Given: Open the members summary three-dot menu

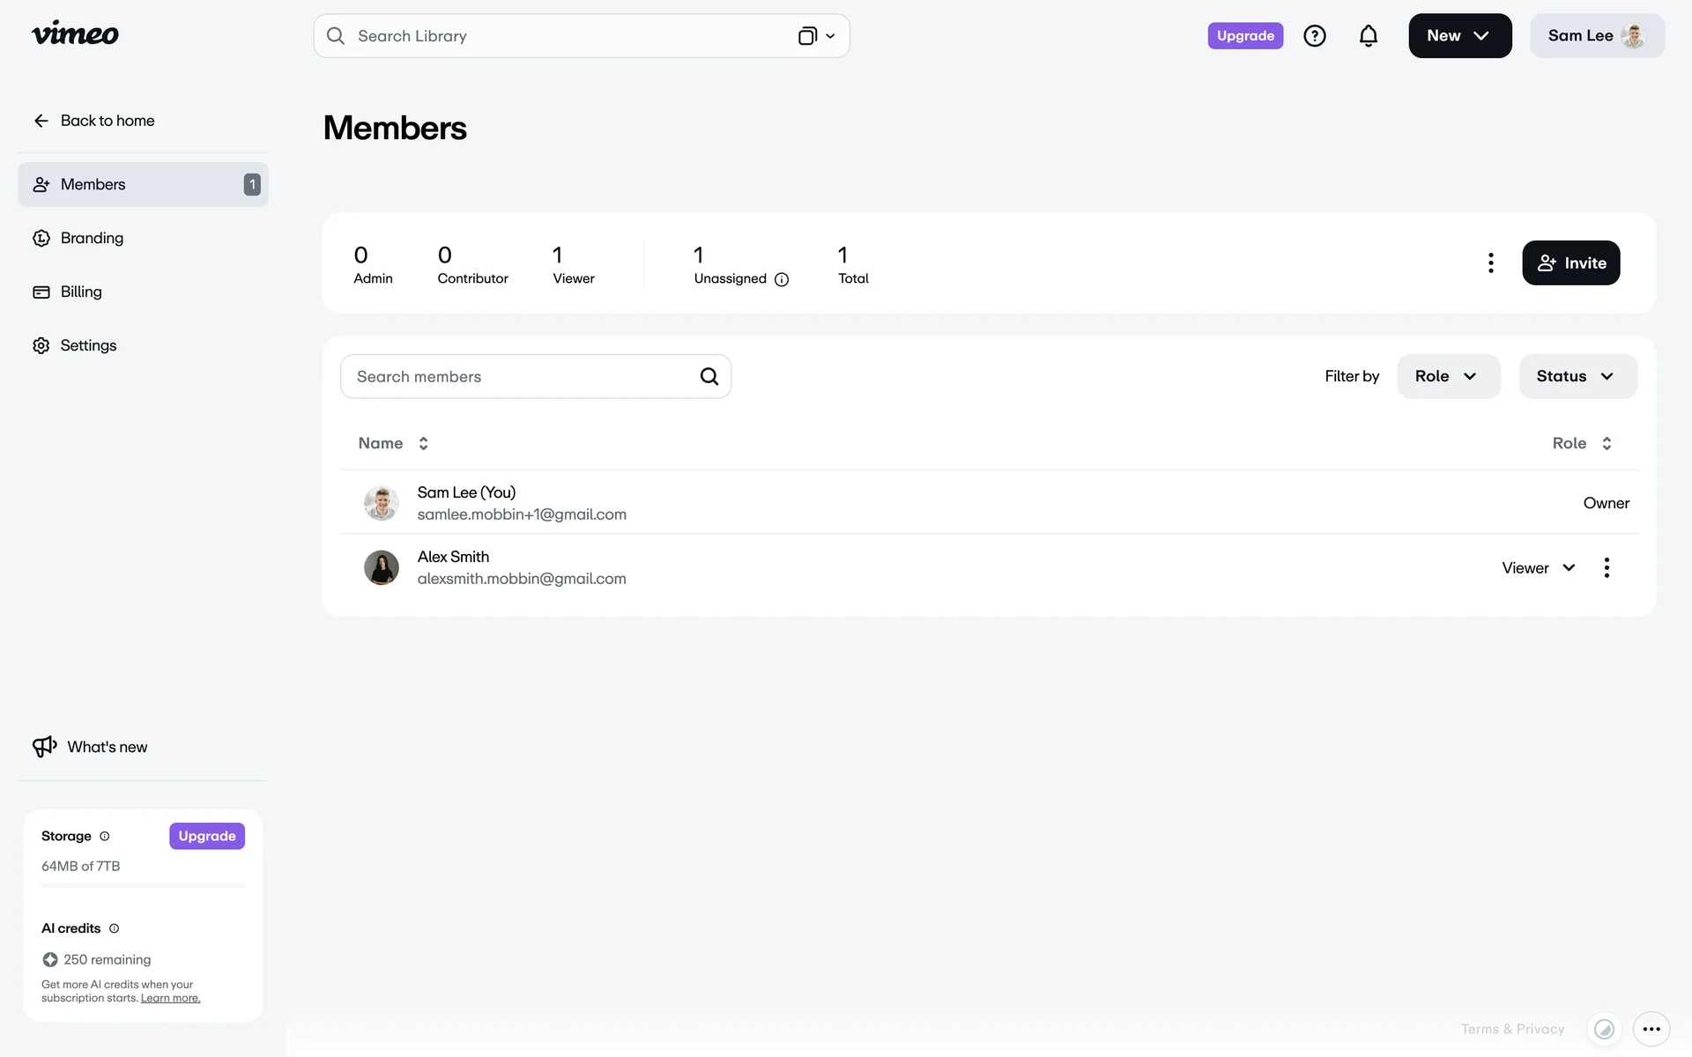Looking at the screenshot, I should 1490,262.
